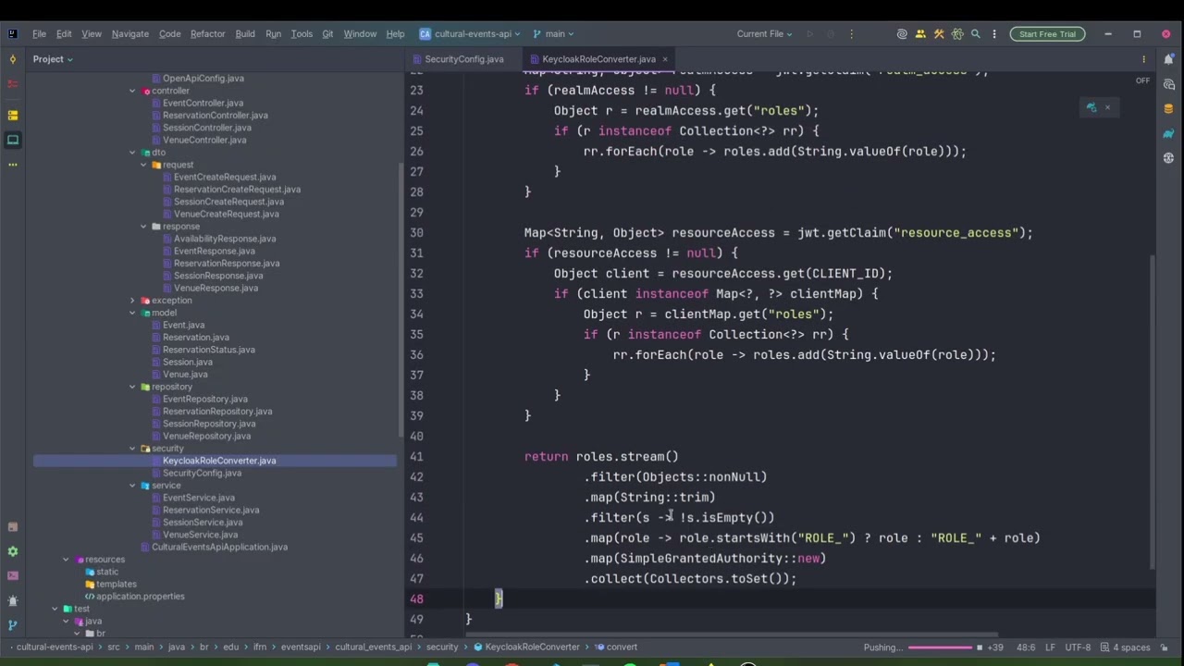Collapse the controller package
This screenshot has height=666, width=1184.
pos(132,91)
